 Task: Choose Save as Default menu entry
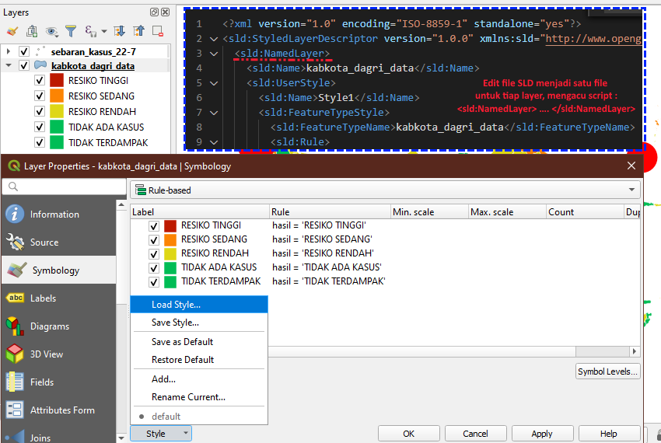click(199, 342)
